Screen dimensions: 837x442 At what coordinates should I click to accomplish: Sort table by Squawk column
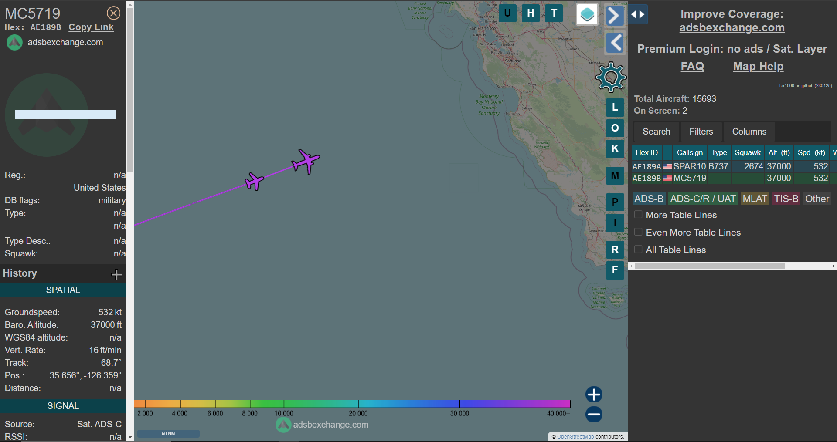pyautogui.click(x=748, y=152)
